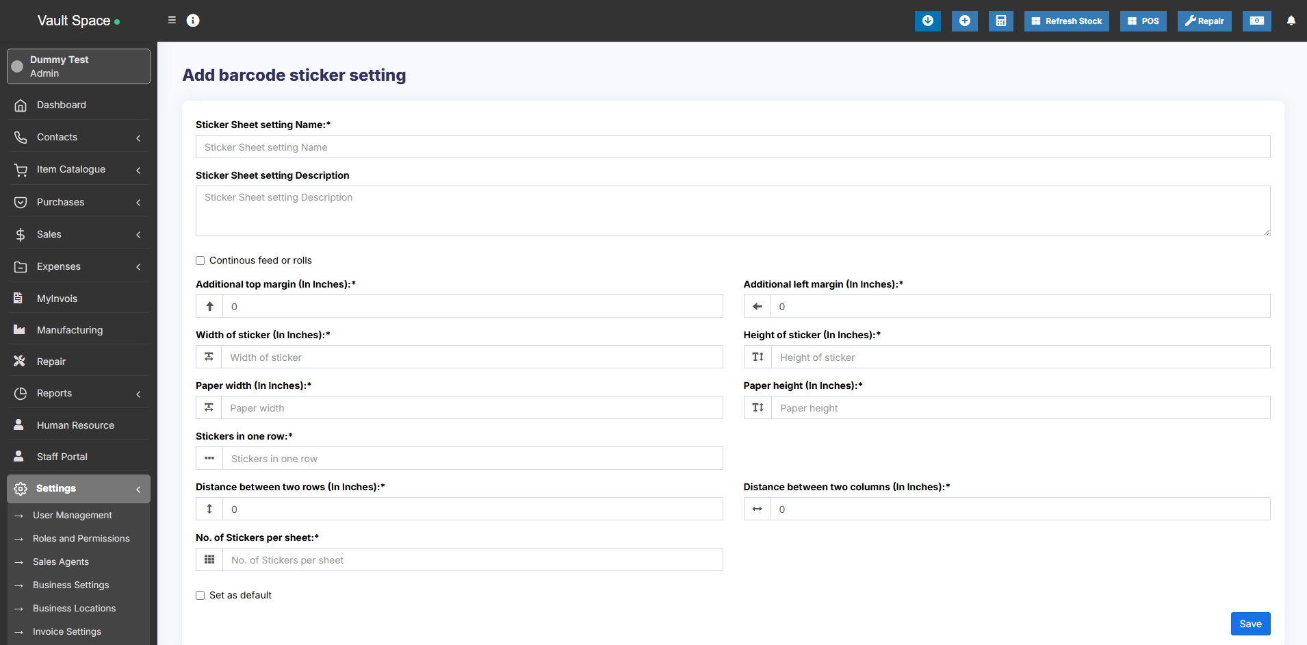1307x645 pixels.
Task: Click the info circle icon in header
Action: (x=193, y=21)
